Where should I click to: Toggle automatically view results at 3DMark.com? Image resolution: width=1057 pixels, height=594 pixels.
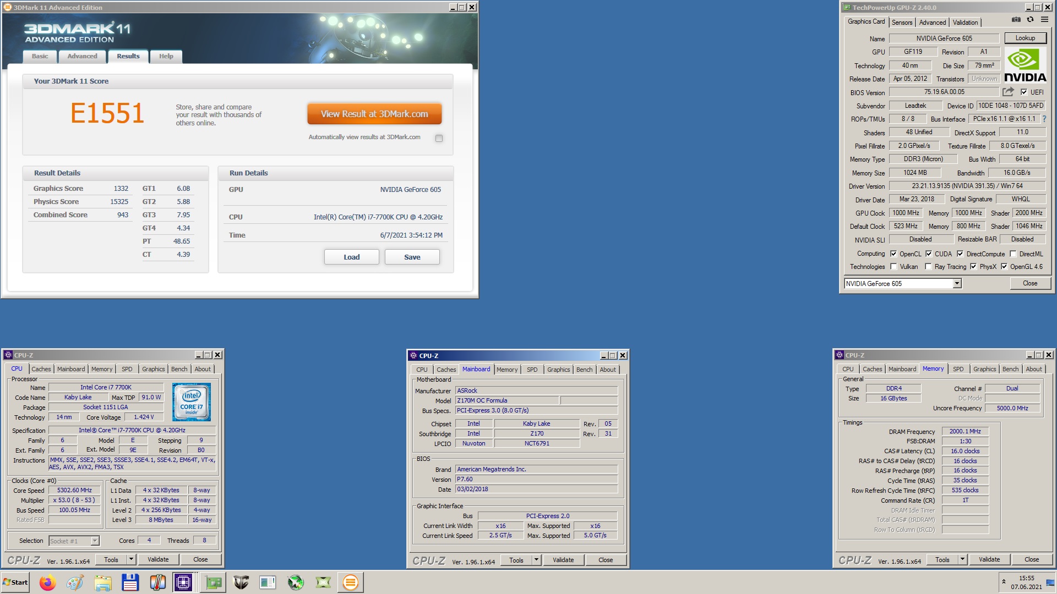(439, 138)
